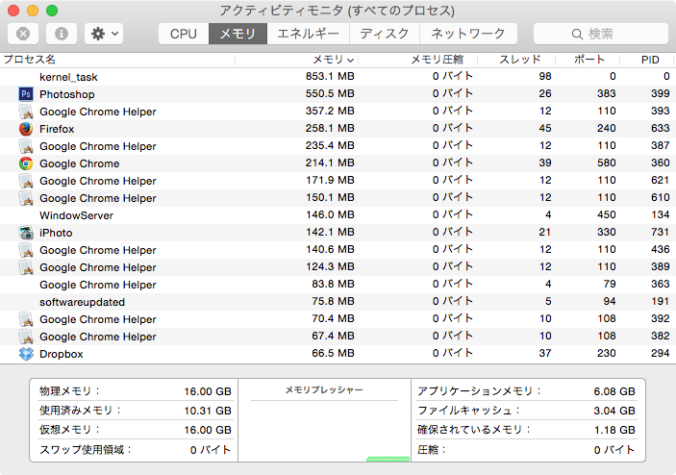The width and height of the screenshot is (676, 475).
Task: Select the kernel_task process row
Action: [x=337, y=77]
